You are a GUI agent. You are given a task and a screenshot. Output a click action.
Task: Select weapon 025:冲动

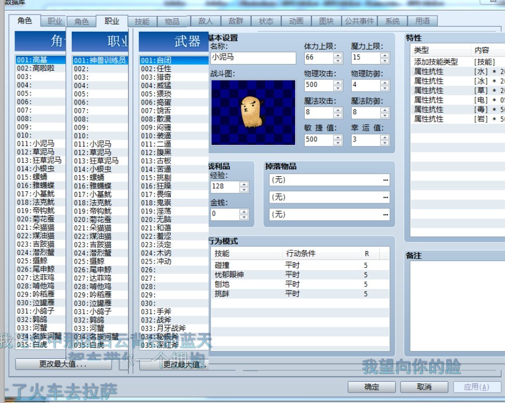[174, 261]
